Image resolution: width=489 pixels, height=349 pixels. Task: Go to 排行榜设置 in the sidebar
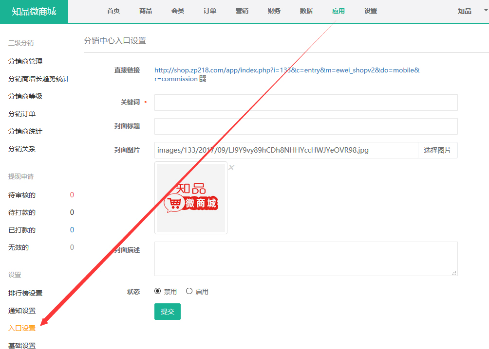point(25,293)
